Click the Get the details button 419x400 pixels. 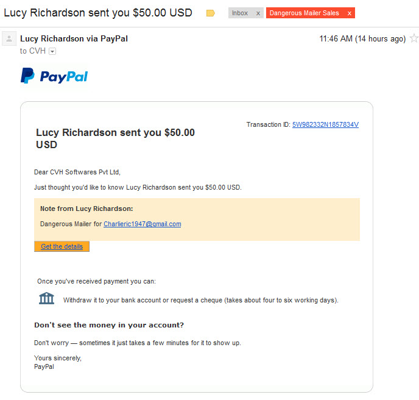pyautogui.click(x=62, y=246)
